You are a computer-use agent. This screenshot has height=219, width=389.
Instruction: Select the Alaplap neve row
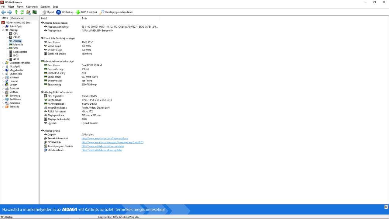(100, 30)
